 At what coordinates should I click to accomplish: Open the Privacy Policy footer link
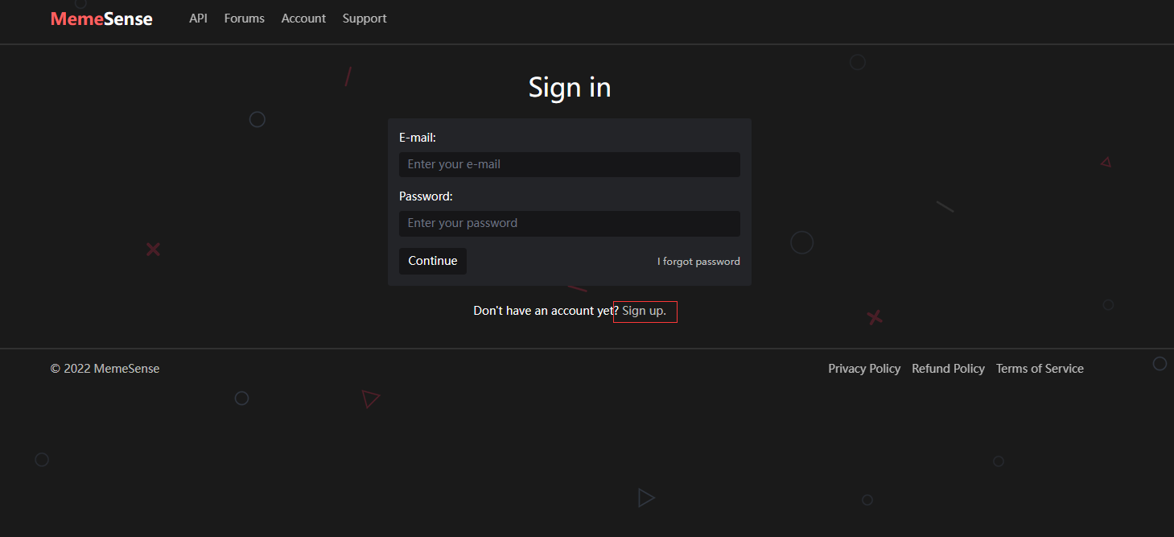point(863,368)
